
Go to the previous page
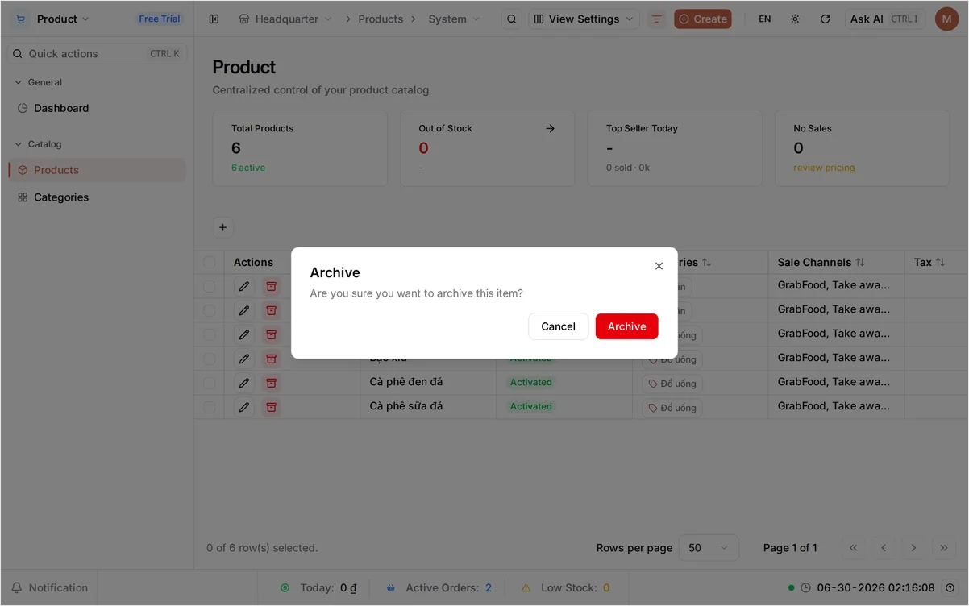point(884,548)
